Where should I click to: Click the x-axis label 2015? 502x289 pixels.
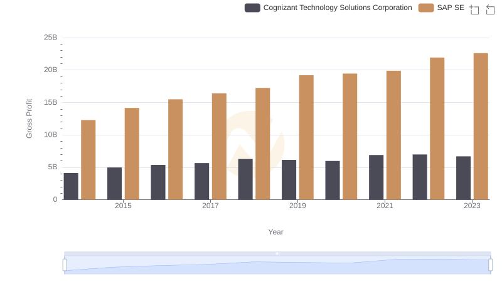pos(123,206)
